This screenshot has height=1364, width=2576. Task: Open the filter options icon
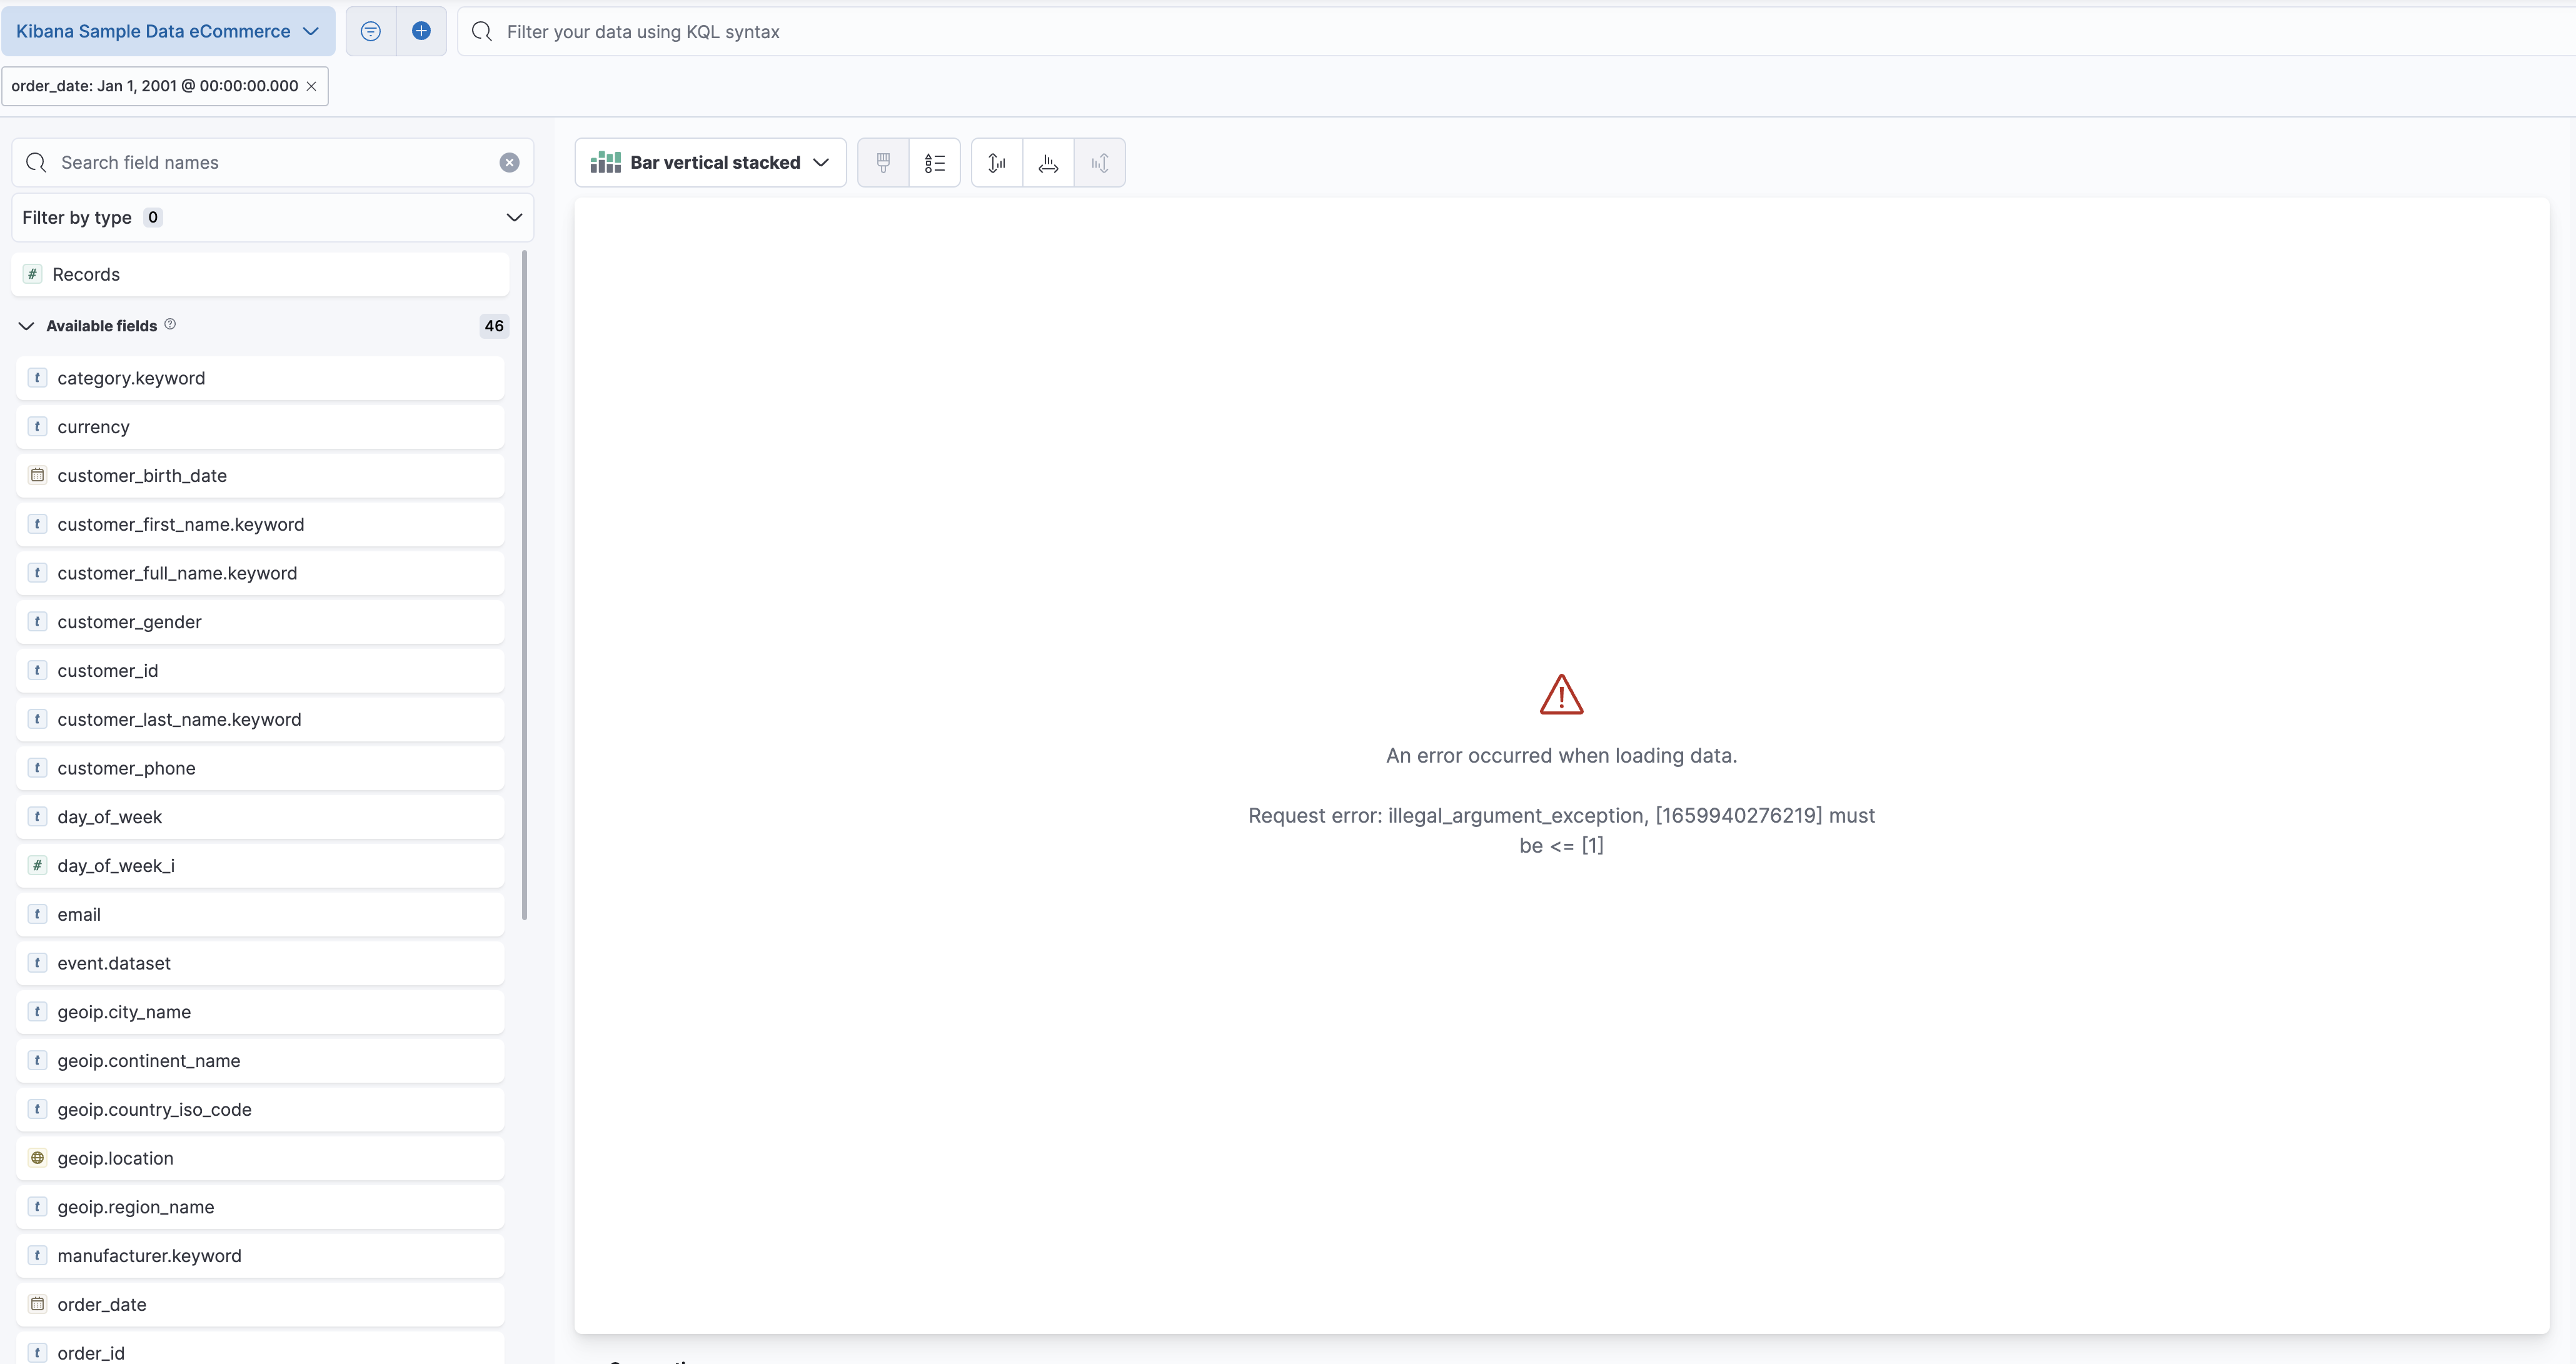tap(370, 31)
